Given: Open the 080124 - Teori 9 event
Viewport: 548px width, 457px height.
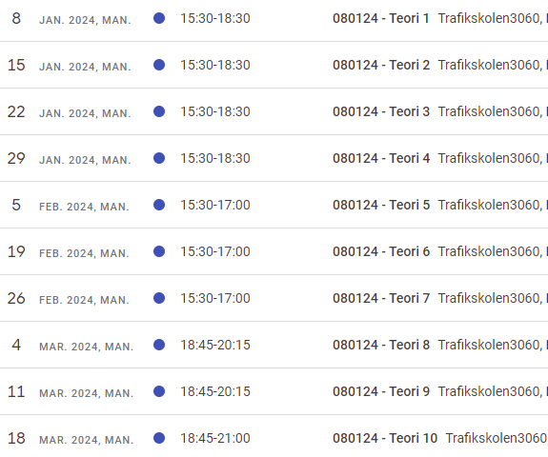Looking at the screenshot, I should [x=381, y=391].
